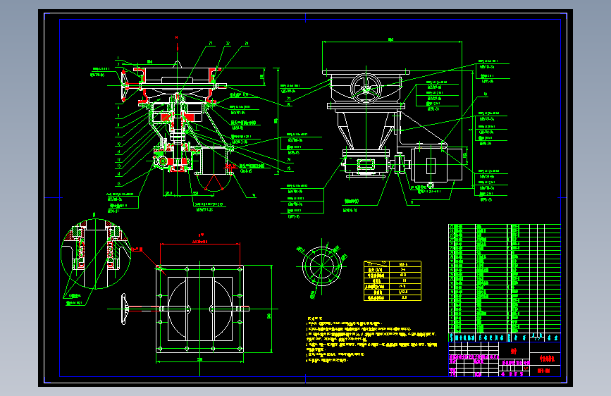Select the cyan header row of the parts list

504,338
